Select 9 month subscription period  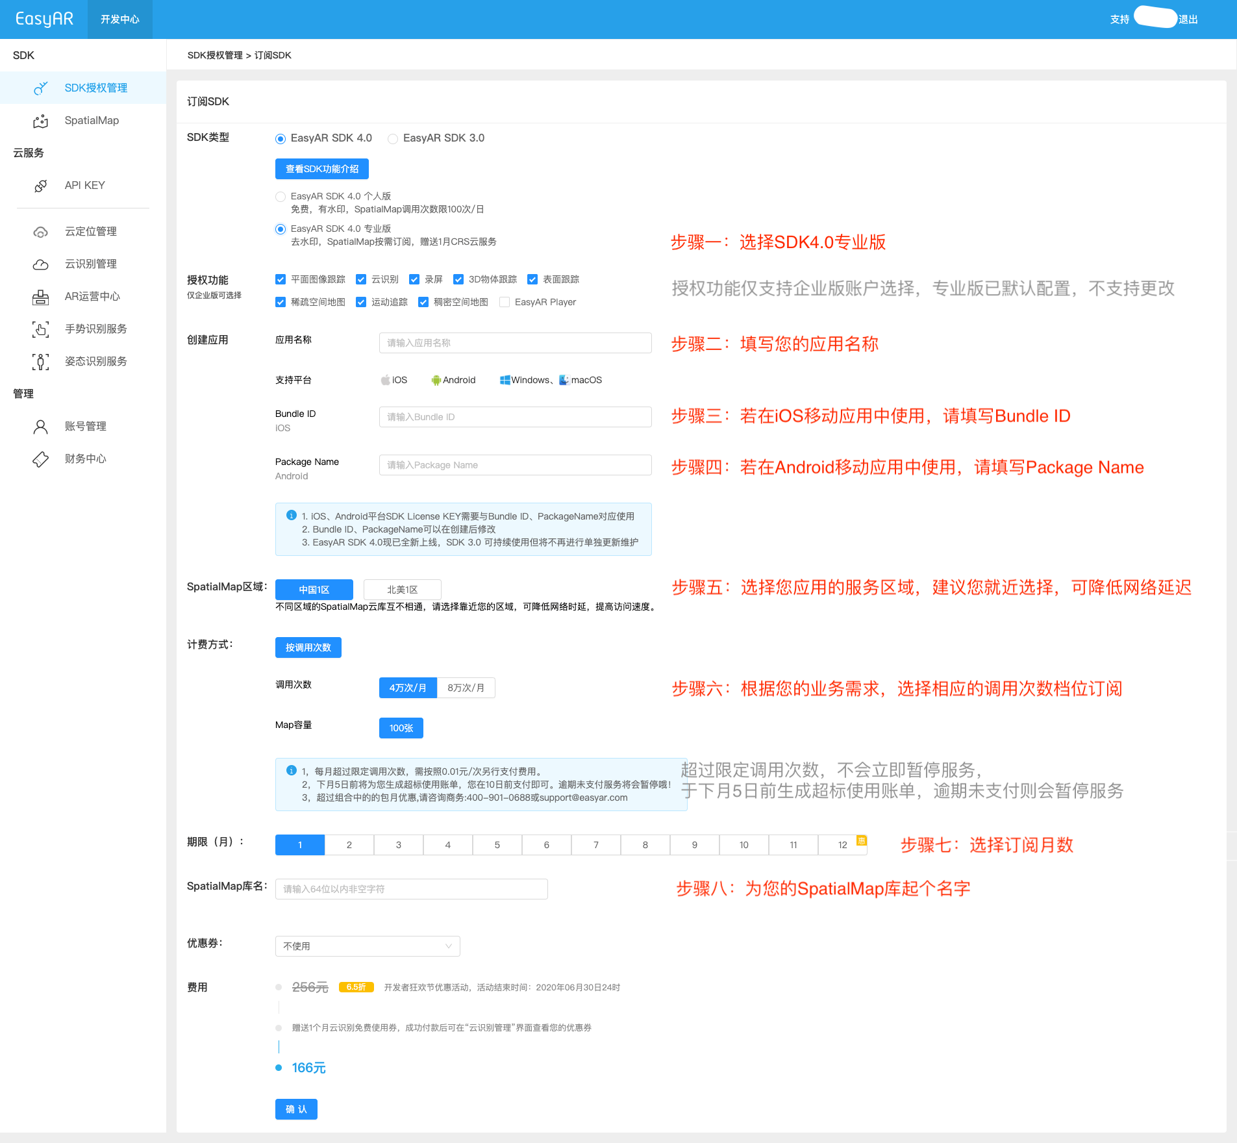coord(695,845)
